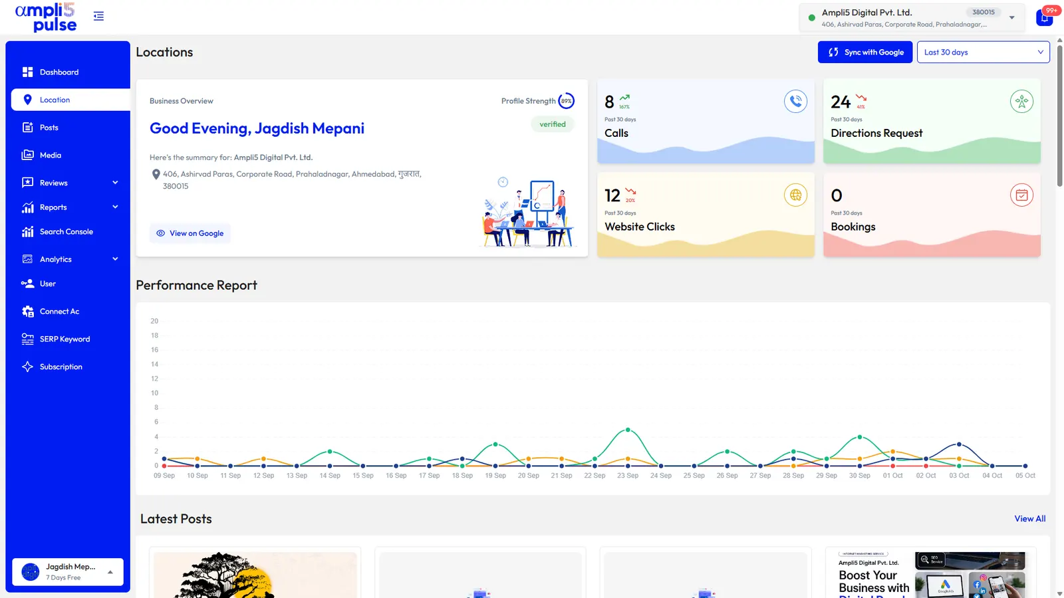1064x598 pixels.
Task: Click the phone icon on Calls card
Action: coord(795,102)
